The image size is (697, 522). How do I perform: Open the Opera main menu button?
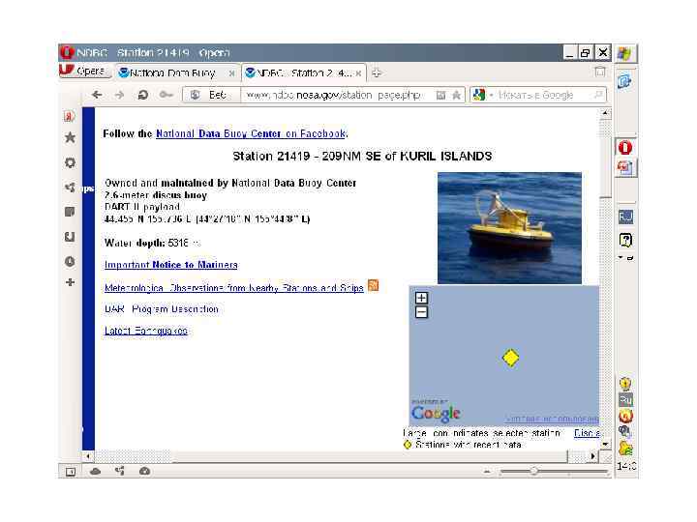(x=84, y=71)
